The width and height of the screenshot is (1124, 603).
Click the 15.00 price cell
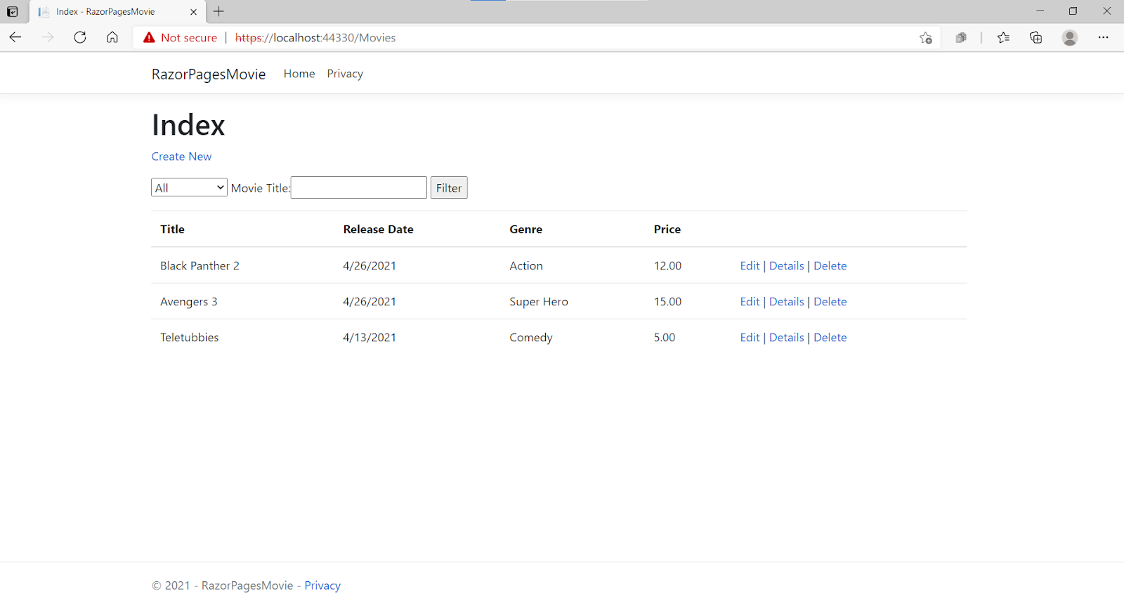point(667,301)
